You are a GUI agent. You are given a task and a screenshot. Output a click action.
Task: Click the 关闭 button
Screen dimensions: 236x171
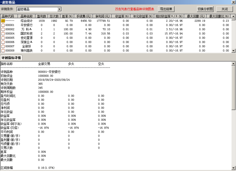[224, 9]
